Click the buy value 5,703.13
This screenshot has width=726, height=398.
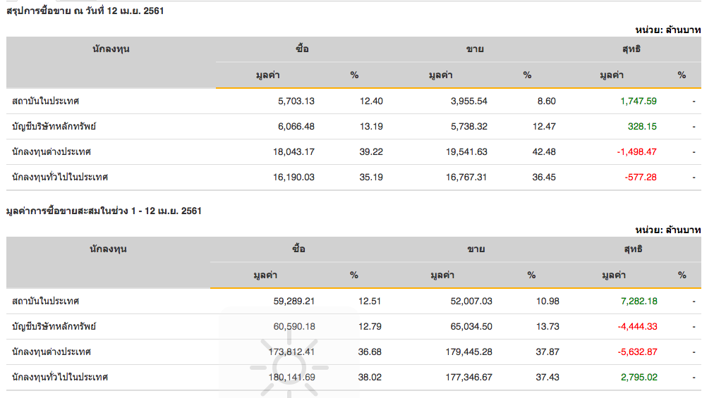[x=296, y=101]
